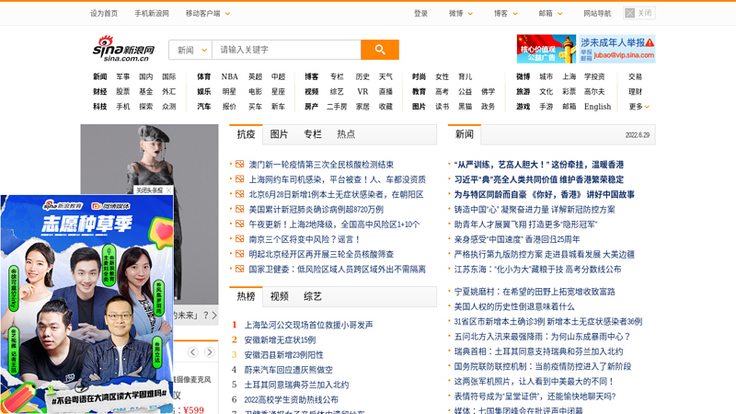Click video icon beside 南京三个区 headline

(239, 239)
